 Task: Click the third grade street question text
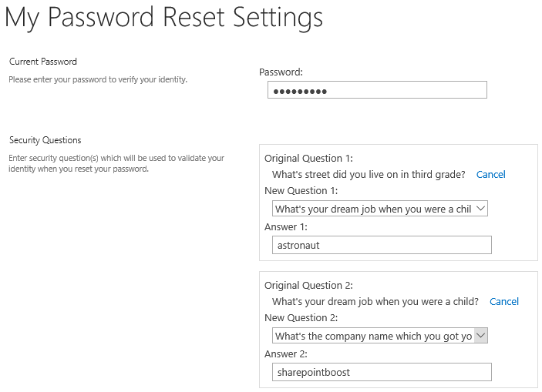click(369, 174)
